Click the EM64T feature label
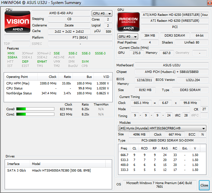This screenshot has height=193, width=212. pyautogui.click(x=42, y=62)
